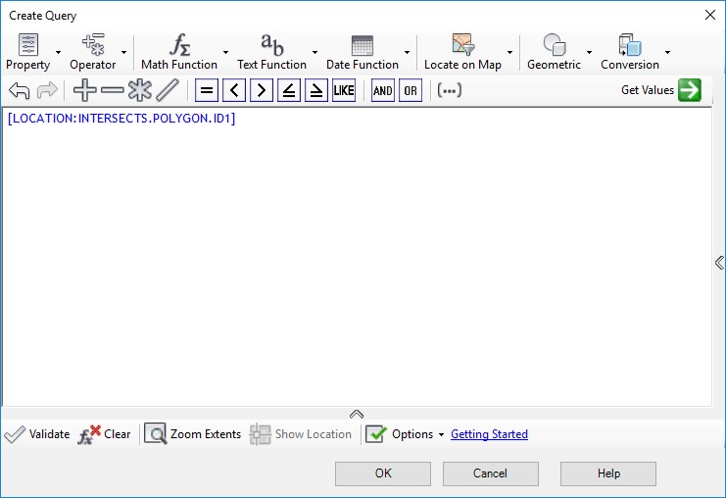Viewport: 726px width, 498px height.
Task: Undo the last query edit
Action: click(20, 90)
